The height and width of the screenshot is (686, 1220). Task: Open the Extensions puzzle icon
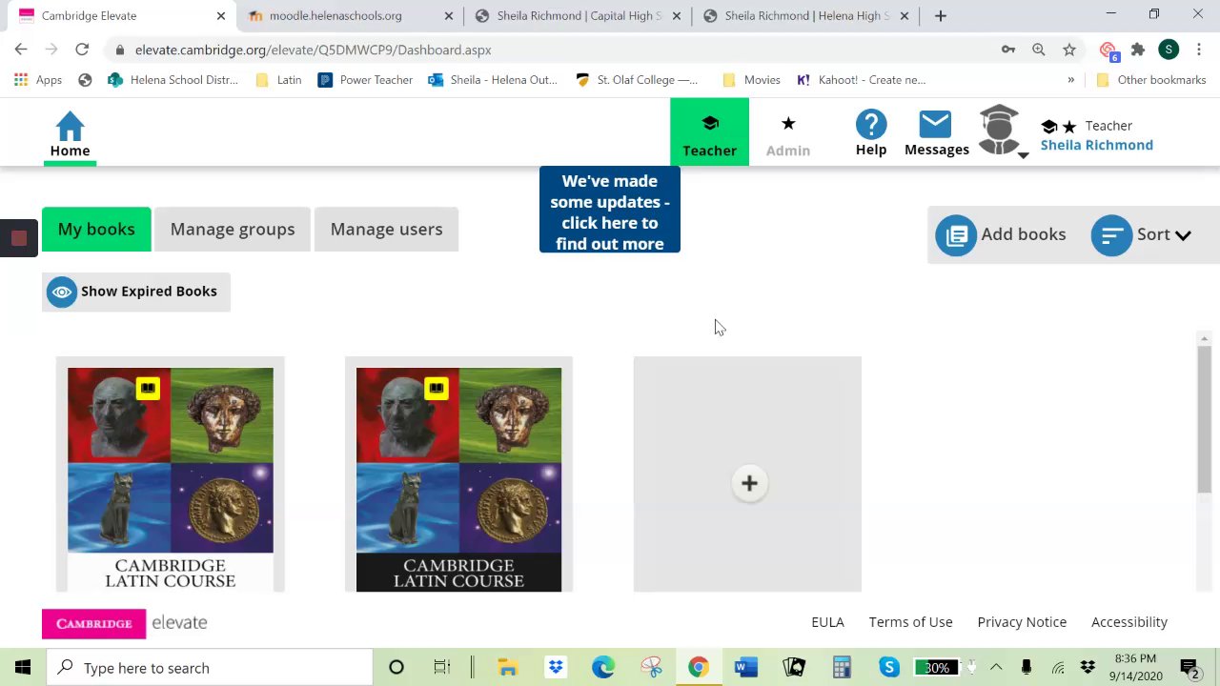click(1138, 50)
